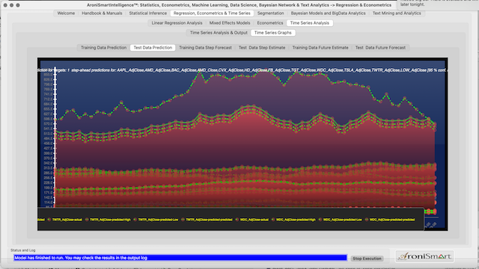
Task: Toggle WDC_AdjClose-actual legend marker
Action: pyautogui.click(x=237, y=220)
